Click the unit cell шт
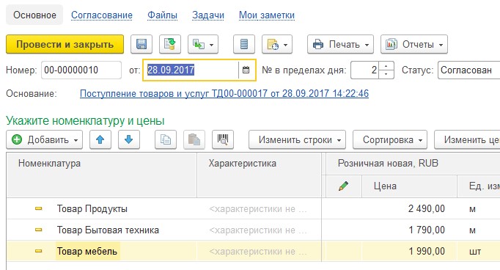The height and width of the screenshot is (270, 500). click(x=479, y=251)
